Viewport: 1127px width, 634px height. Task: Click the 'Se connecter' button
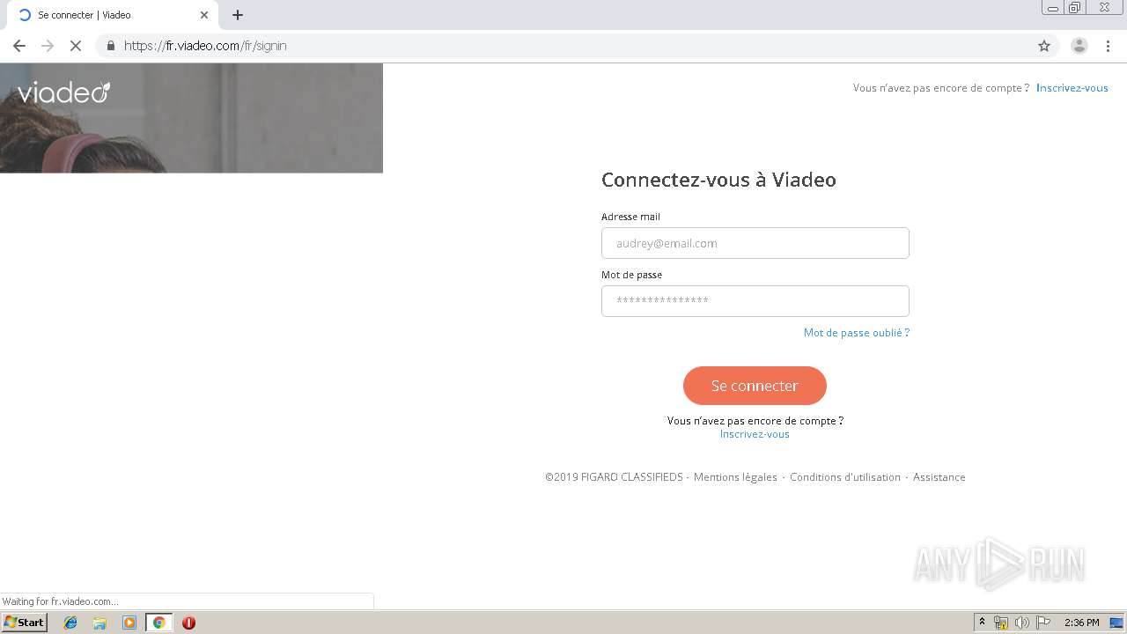pos(755,386)
